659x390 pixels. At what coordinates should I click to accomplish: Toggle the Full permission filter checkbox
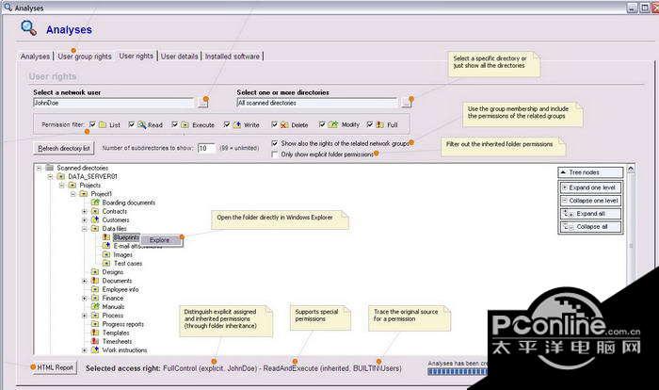point(370,124)
